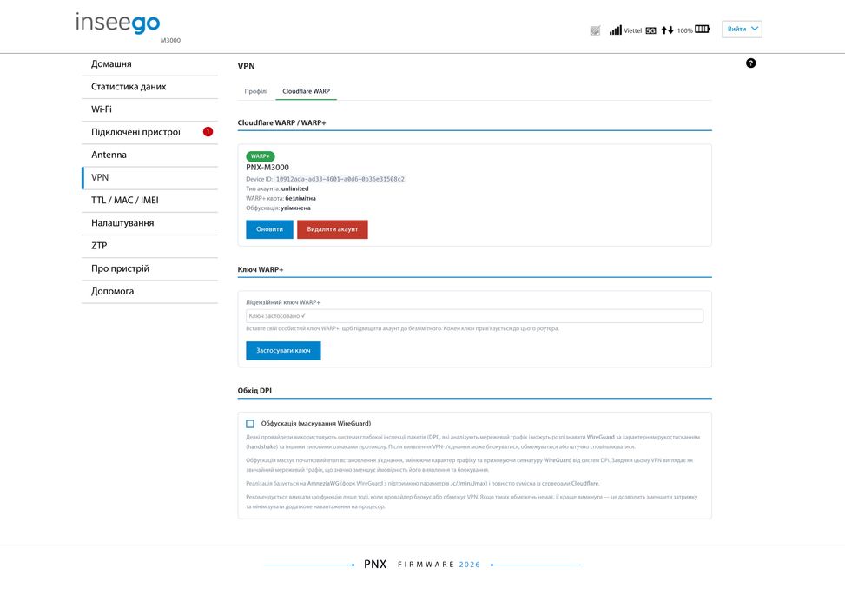
Task: Click the messages icon in header
Action: click(x=595, y=30)
